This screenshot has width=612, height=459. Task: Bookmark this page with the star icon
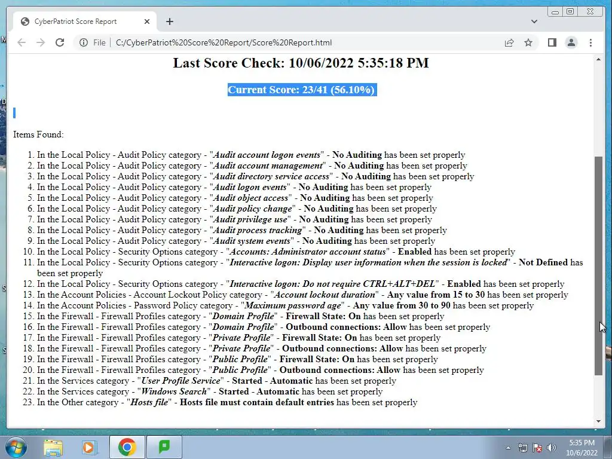pos(528,42)
